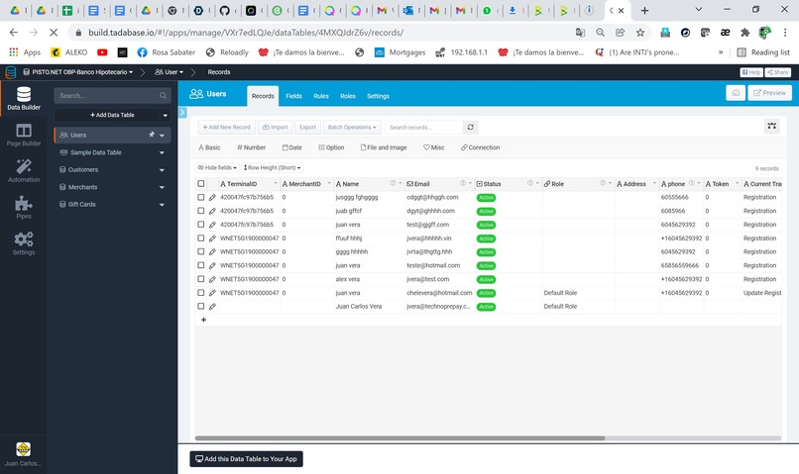Click the pin icon on Users table
This screenshot has width=799, height=474.
(x=152, y=135)
